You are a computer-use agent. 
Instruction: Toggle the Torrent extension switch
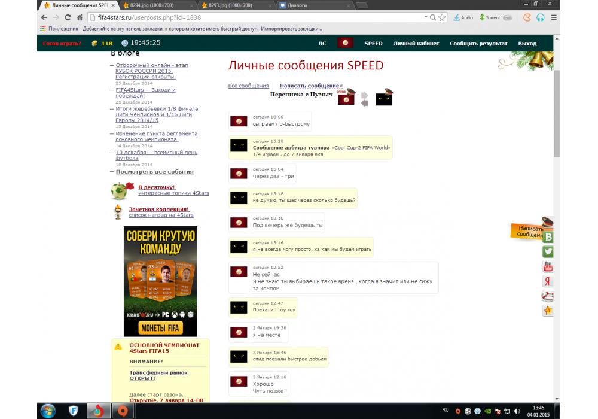507,17
